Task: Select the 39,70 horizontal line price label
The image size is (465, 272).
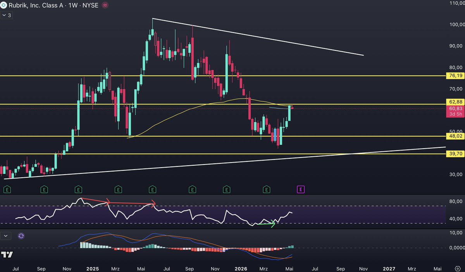Action: click(x=455, y=154)
